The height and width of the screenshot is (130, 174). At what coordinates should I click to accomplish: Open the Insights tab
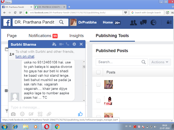pyautogui.click(x=77, y=36)
